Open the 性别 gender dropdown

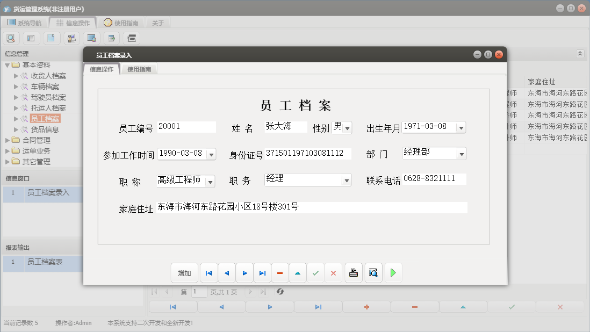tap(348, 127)
